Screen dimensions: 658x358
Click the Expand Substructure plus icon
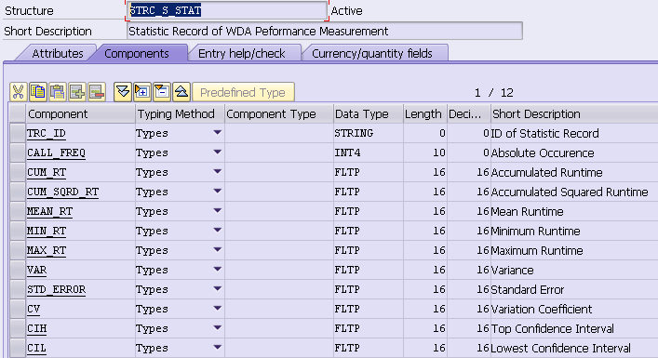click(142, 92)
